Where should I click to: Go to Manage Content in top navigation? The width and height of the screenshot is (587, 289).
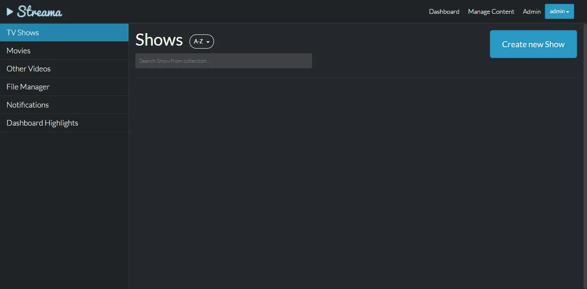click(x=491, y=12)
